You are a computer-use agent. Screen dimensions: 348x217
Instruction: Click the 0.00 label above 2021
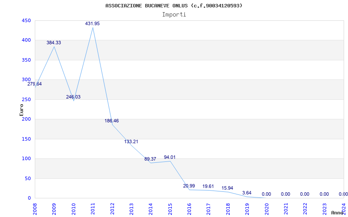point(285,194)
